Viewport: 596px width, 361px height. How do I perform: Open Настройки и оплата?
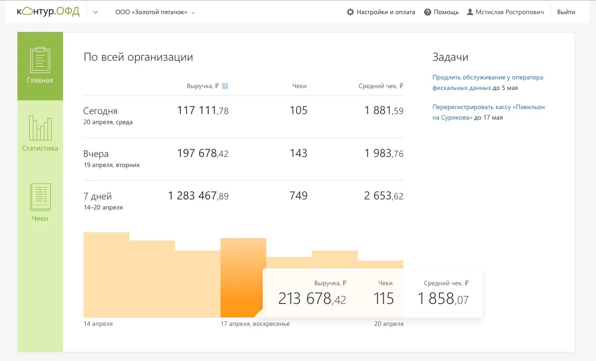385,12
